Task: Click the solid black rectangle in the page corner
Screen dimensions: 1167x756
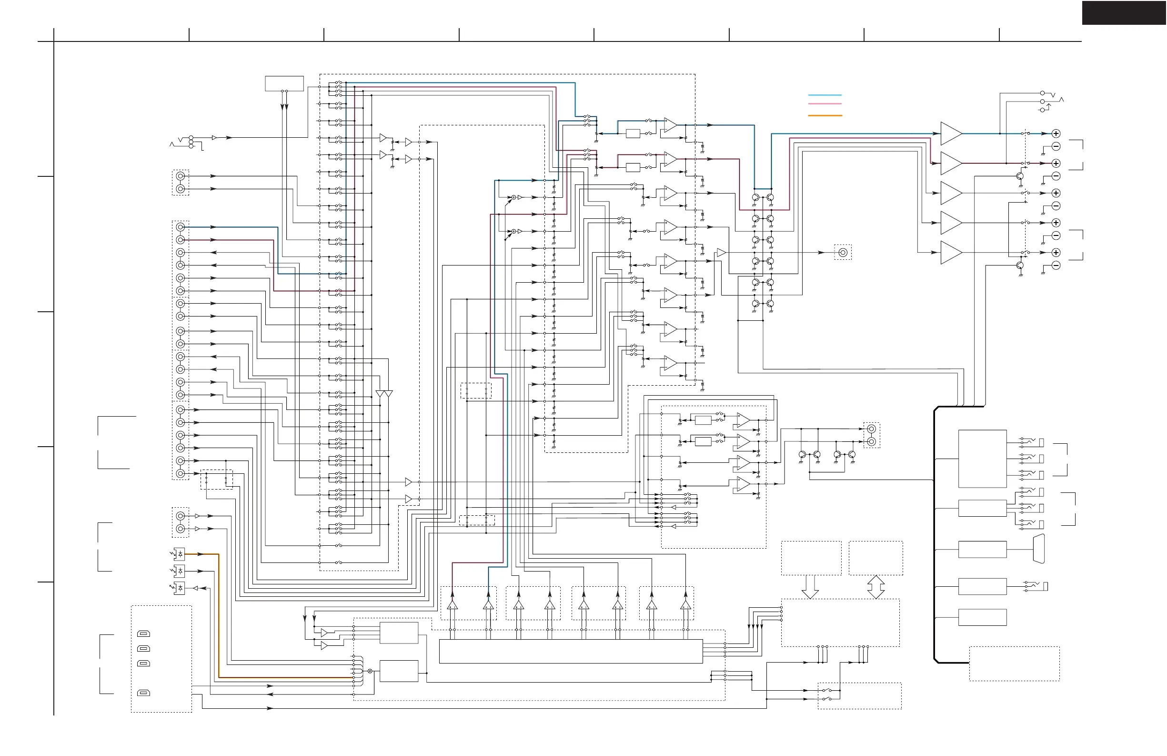Action: coord(1124,13)
